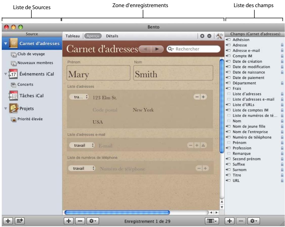Select the Date de paiement field
This screenshot has width=285, height=227.
click(249, 78)
